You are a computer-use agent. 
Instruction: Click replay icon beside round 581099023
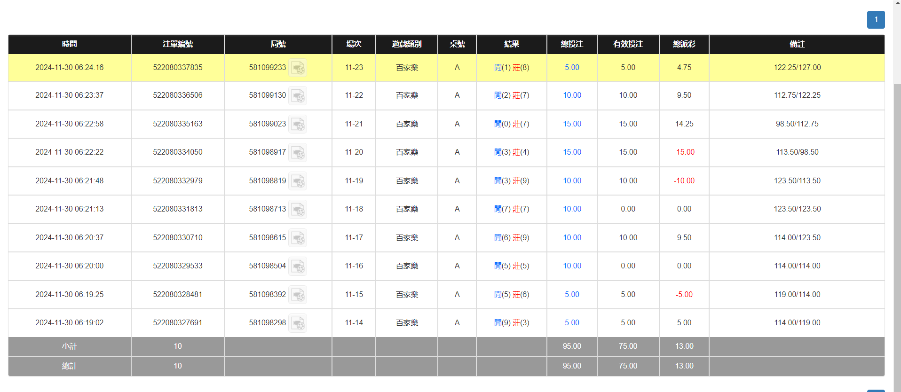point(298,125)
